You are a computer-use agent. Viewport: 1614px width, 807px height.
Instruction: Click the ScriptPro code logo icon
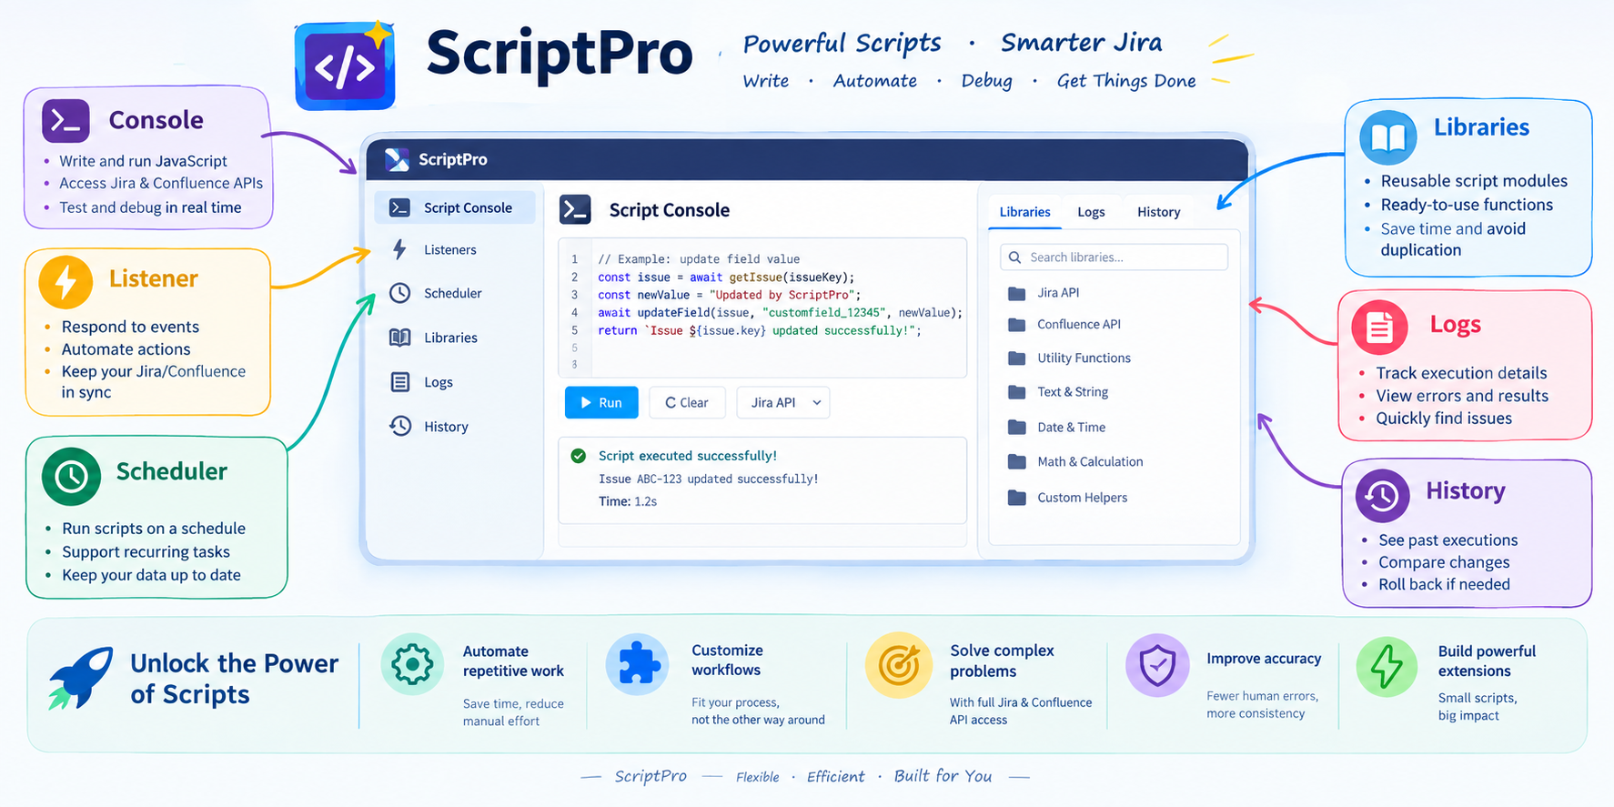pos(345,66)
